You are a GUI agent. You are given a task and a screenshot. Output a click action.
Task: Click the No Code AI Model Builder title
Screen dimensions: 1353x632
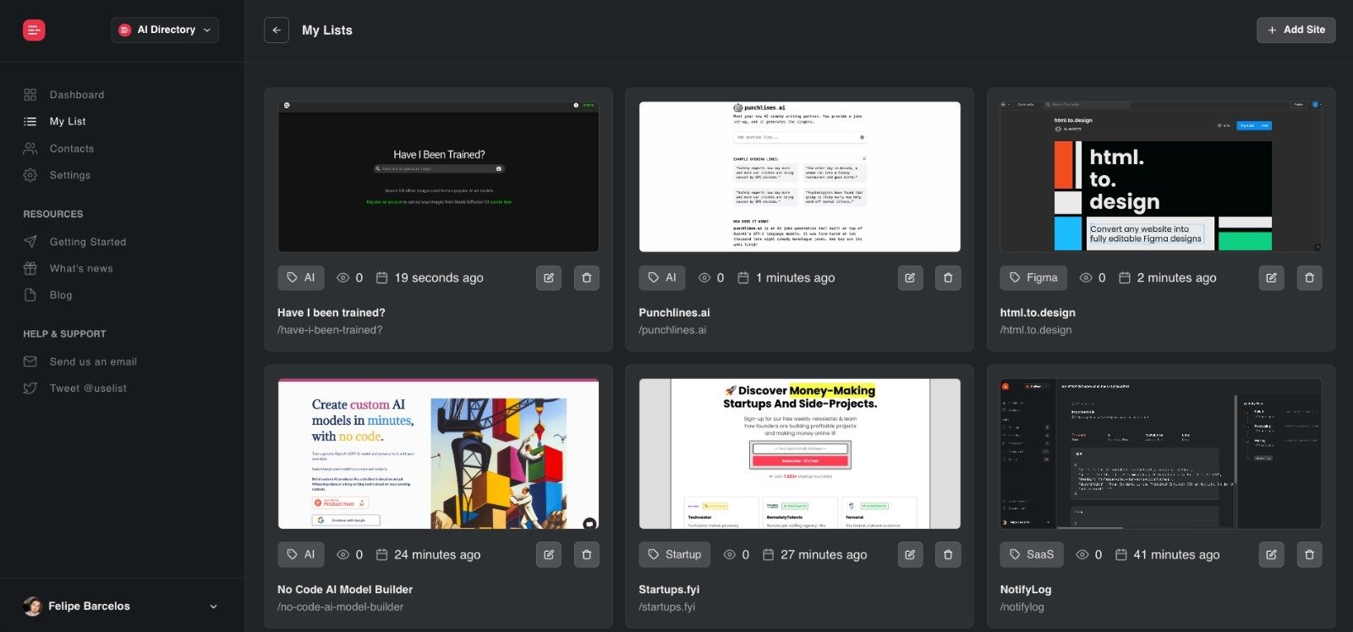[345, 590]
